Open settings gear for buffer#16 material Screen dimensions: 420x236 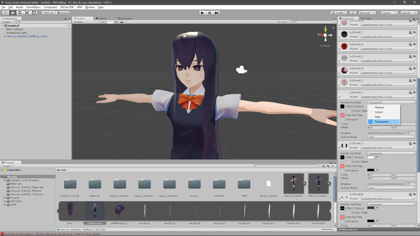414,44
